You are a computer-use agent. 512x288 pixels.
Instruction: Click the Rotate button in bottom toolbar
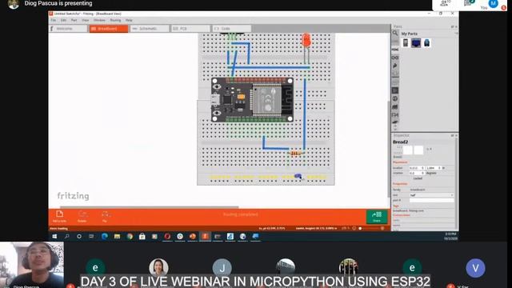[82, 216]
